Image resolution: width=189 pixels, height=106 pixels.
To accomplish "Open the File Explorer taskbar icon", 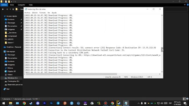I will click(11, 103).
